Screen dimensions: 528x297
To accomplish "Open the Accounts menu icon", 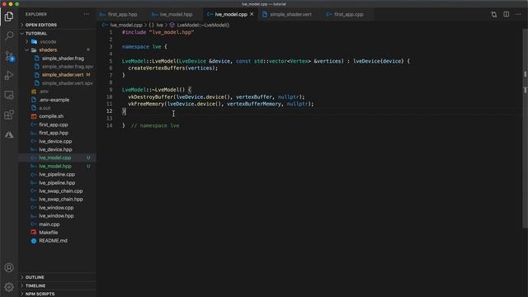I will (x=9, y=267).
